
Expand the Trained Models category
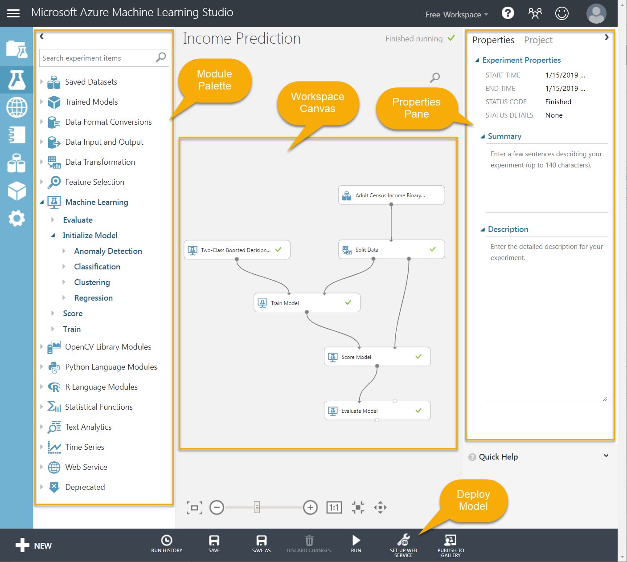click(x=41, y=102)
